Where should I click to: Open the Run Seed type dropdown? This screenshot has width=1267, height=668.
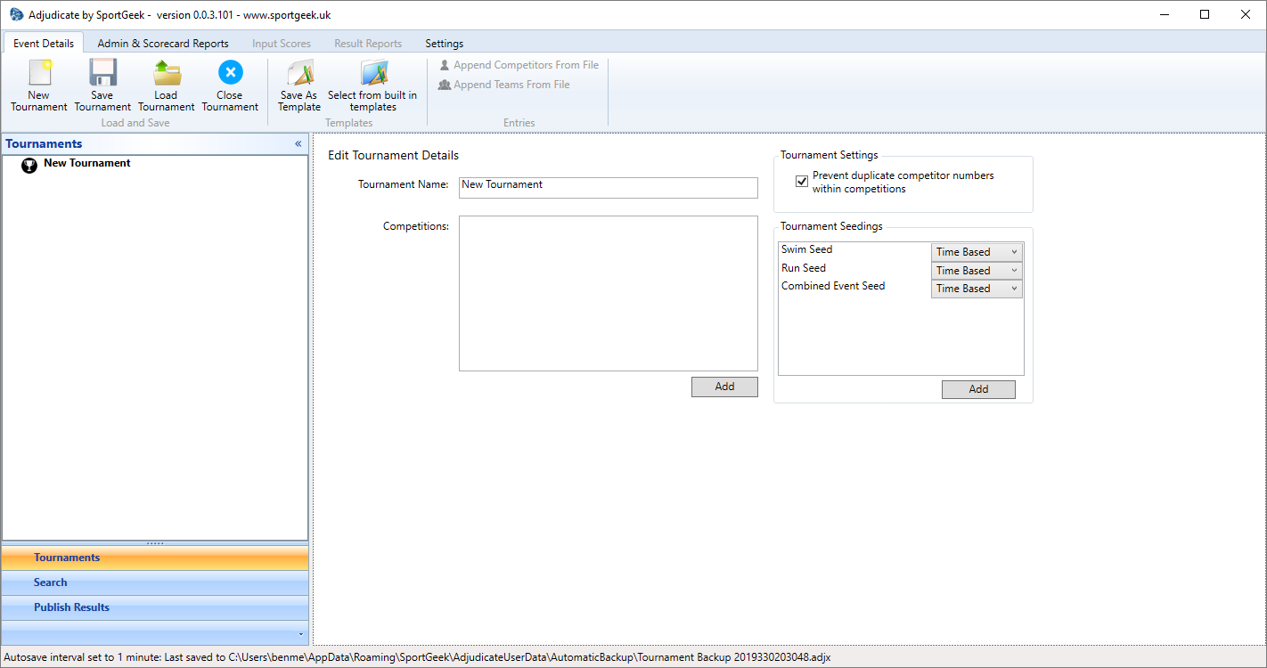click(x=977, y=271)
